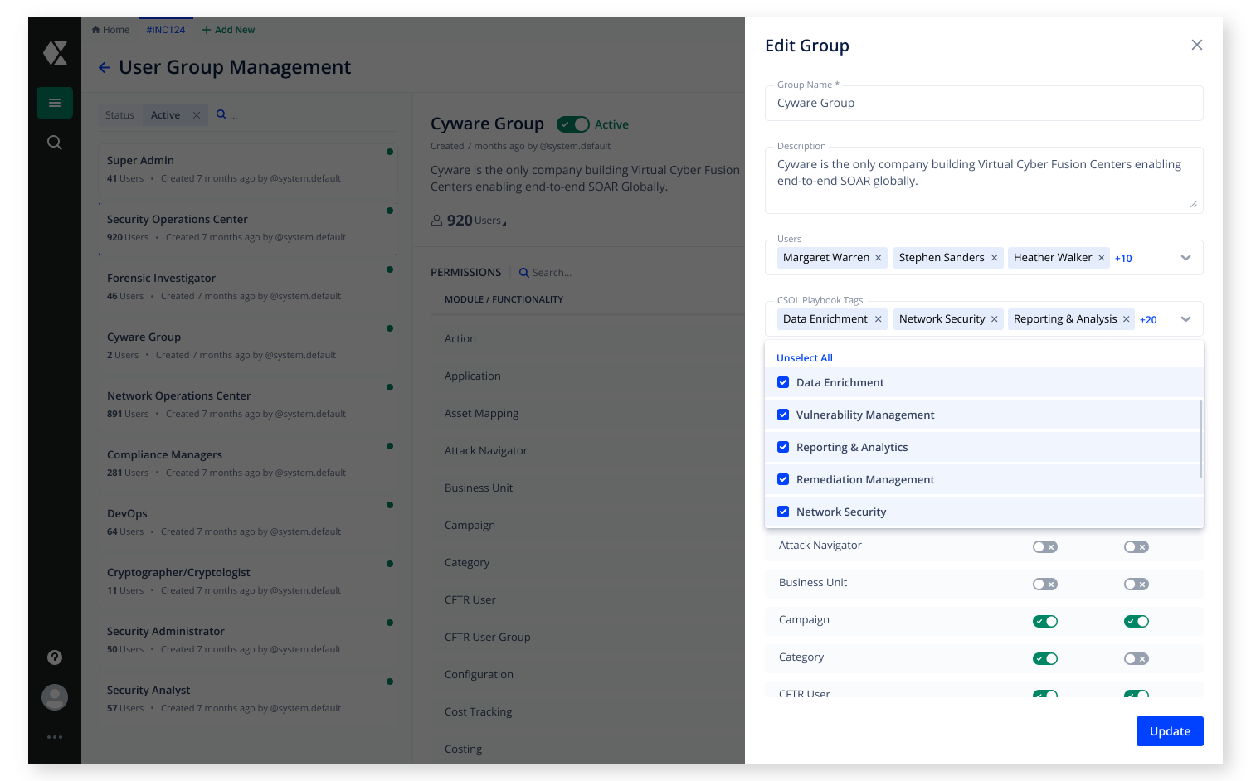Click Unselect All link

pyautogui.click(x=805, y=358)
